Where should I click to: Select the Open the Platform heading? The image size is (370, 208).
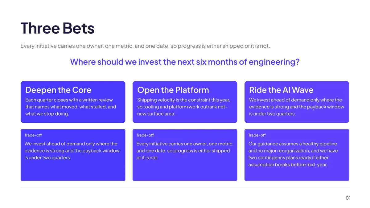pos(173,90)
